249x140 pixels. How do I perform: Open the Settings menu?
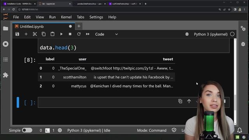point(96,17)
